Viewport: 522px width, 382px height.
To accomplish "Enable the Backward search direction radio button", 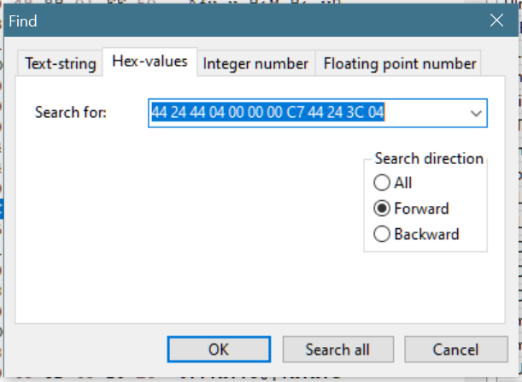I will coord(380,234).
